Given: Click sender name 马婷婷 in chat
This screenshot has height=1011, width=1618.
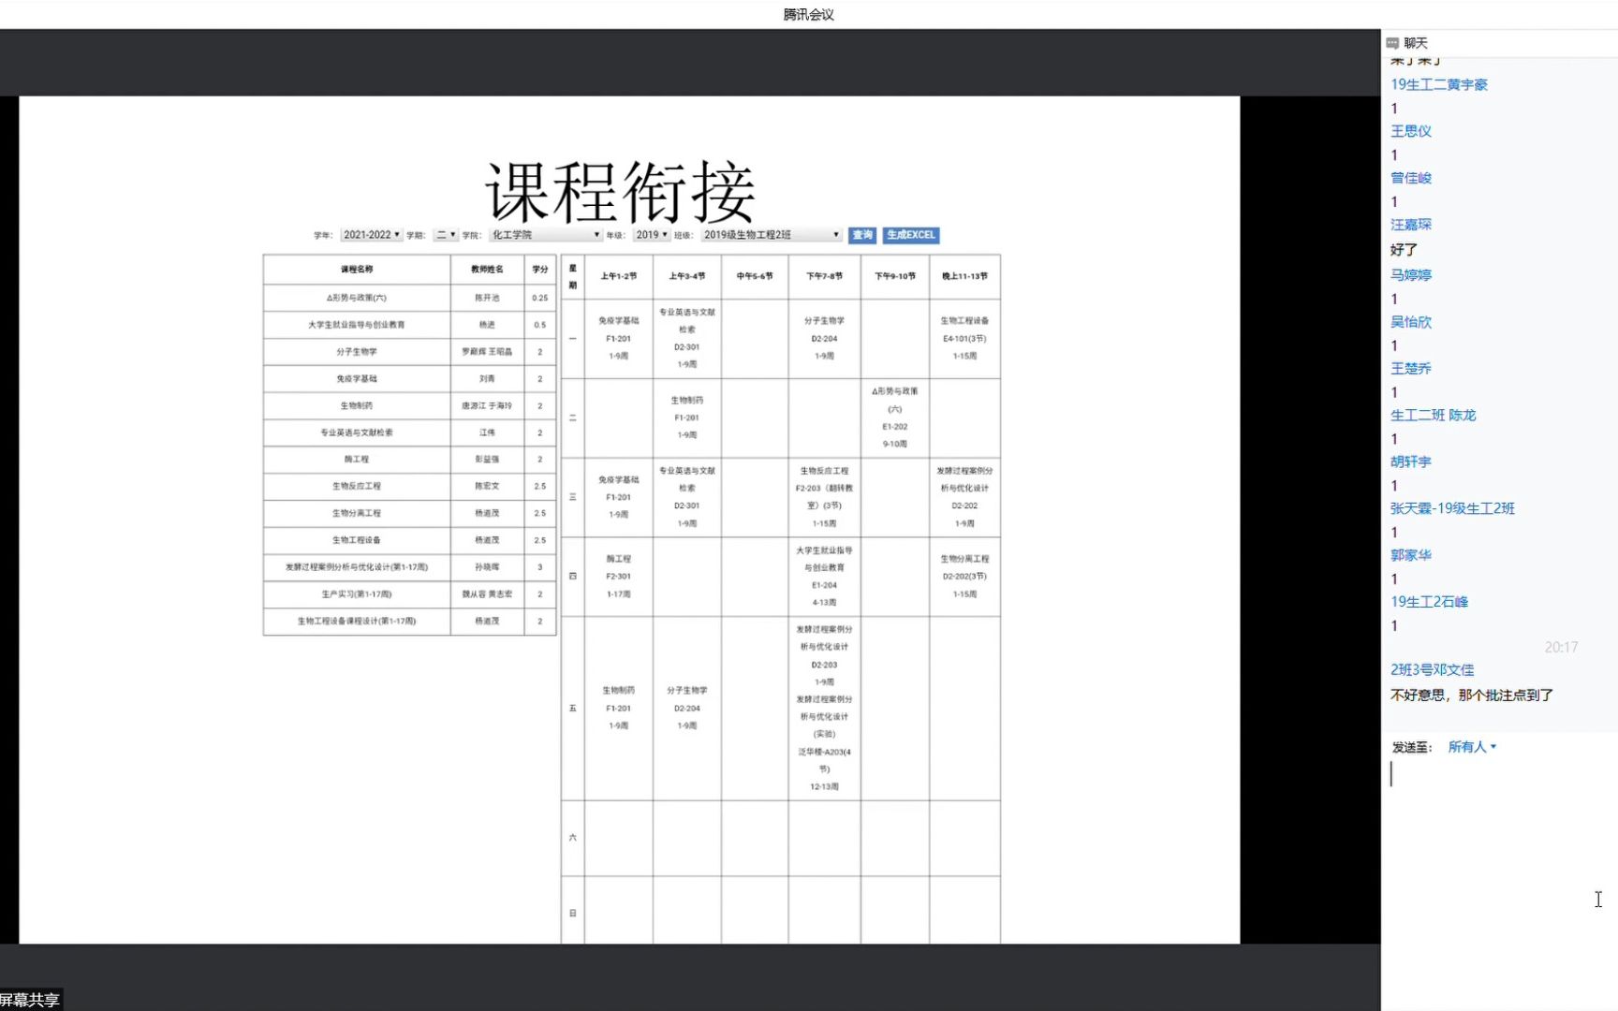Looking at the screenshot, I should pos(1411,275).
